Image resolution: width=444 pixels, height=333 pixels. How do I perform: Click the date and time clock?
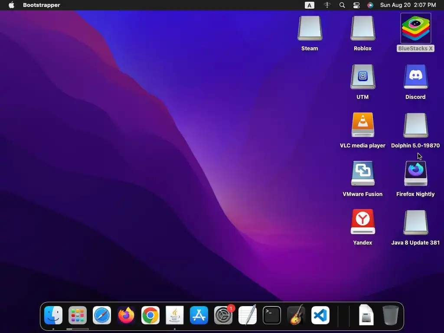pos(408,5)
